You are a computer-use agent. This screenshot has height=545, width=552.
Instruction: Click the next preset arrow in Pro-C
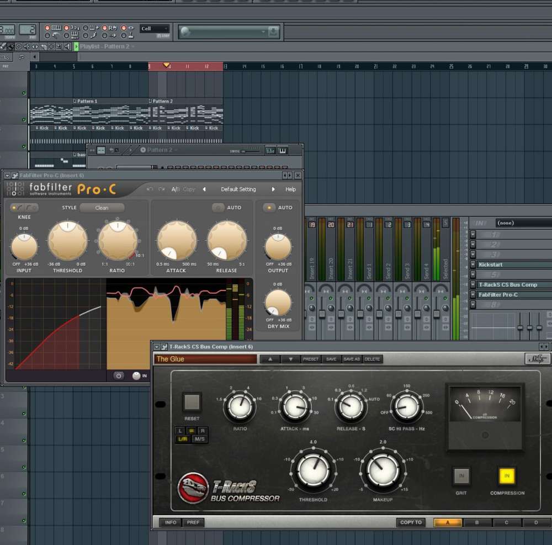pyautogui.click(x=274, y=189)
